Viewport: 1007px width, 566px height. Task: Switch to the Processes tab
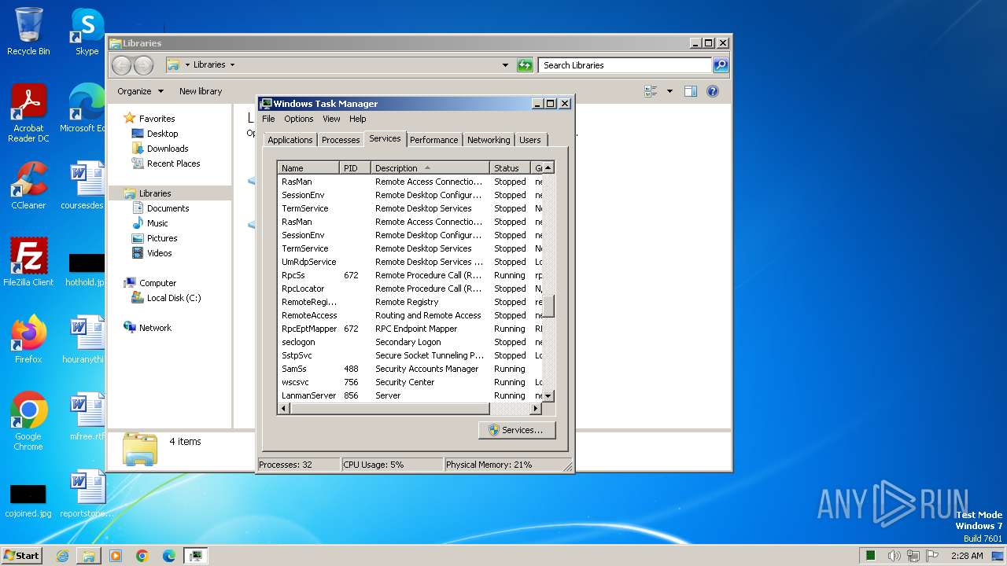point(341,140)
